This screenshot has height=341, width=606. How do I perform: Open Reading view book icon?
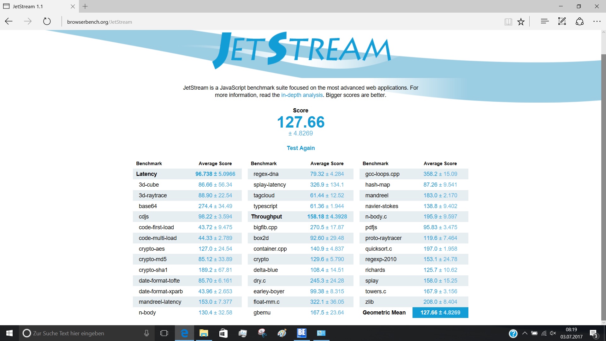(x=508, y=21)
